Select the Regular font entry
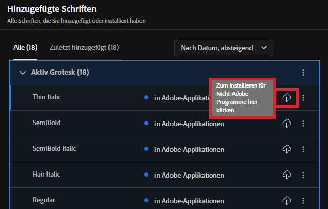Screen dimensions: 328x209 click(x=43, y=199)
